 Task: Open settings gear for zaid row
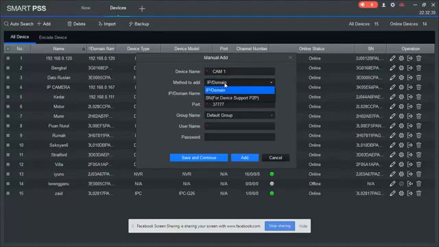pyautogui.click(x=401, y=193)
